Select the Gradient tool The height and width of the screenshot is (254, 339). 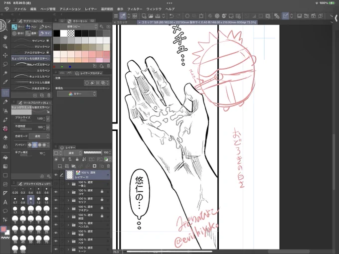coord(5,166)
